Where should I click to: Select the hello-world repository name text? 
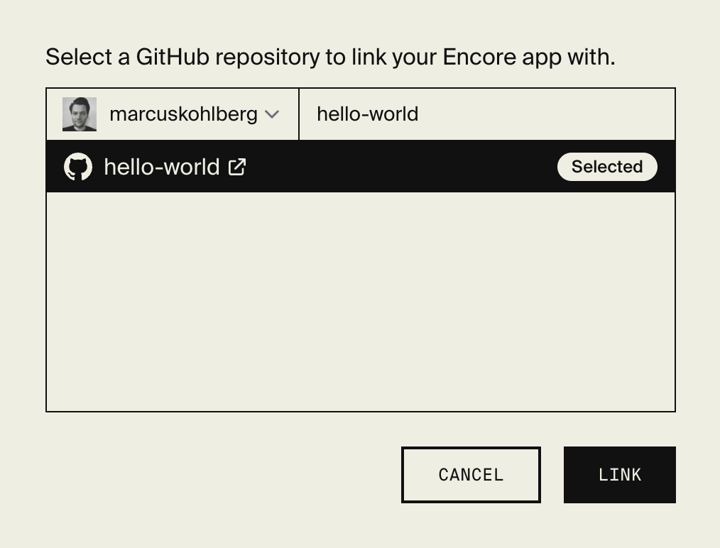(x=162, y=167)
